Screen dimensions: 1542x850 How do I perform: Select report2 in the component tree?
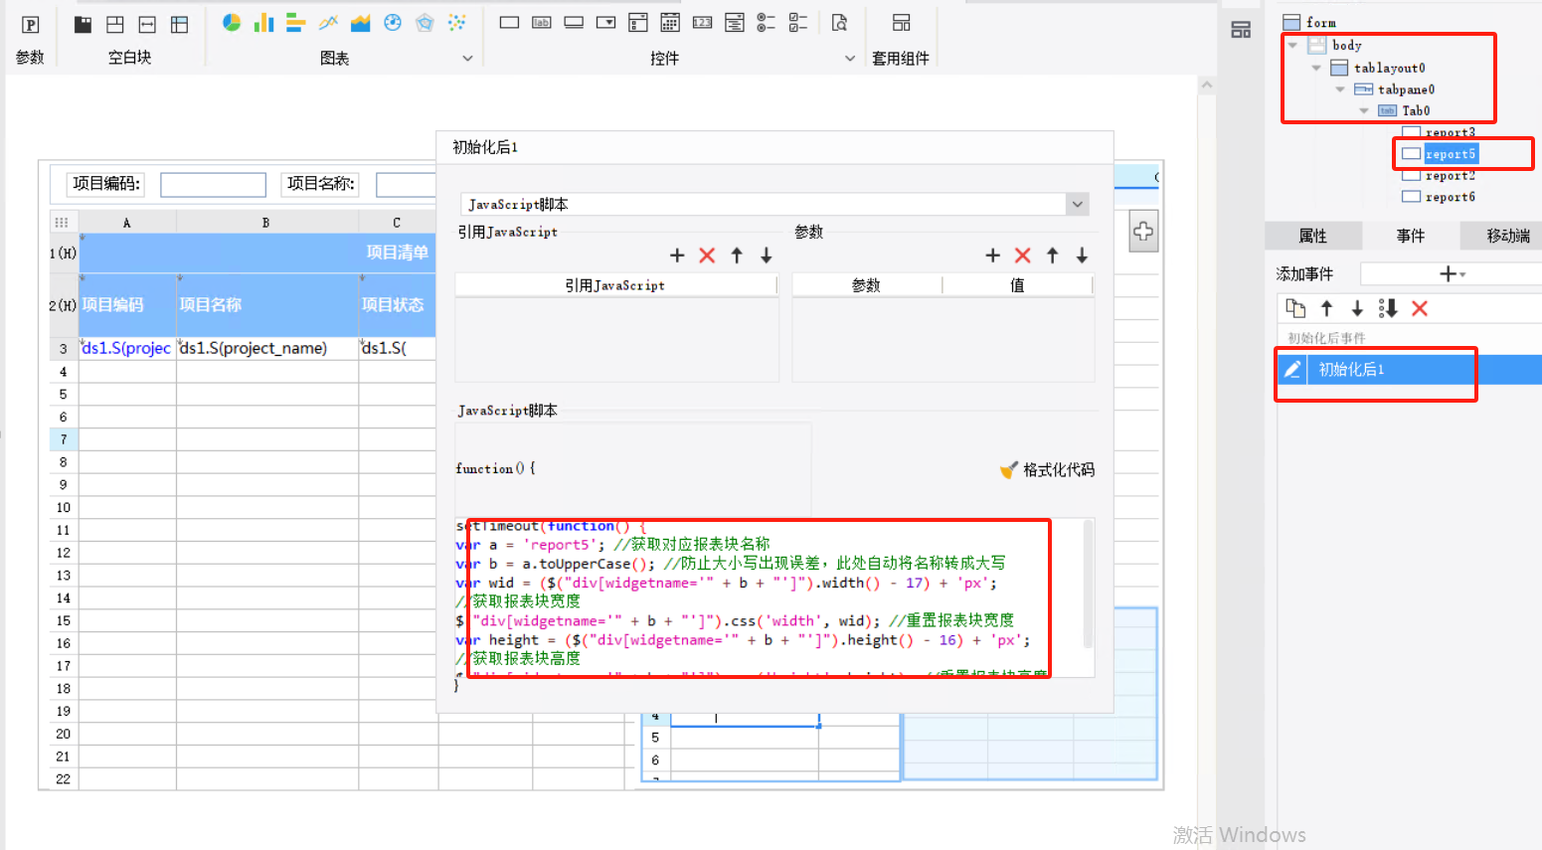coord(1450,176)
